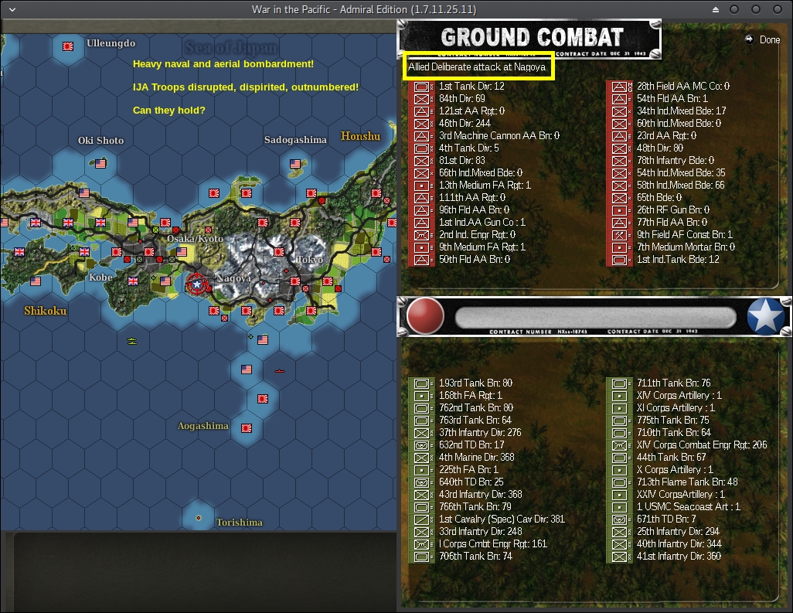Viewport: 793px width, 613px height.
Task: Click the I Corps Cmbt Engr Rgt icon
Action: coord(421,545)
